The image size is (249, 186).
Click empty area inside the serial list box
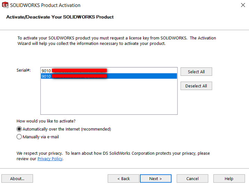(x=109, y=97)
